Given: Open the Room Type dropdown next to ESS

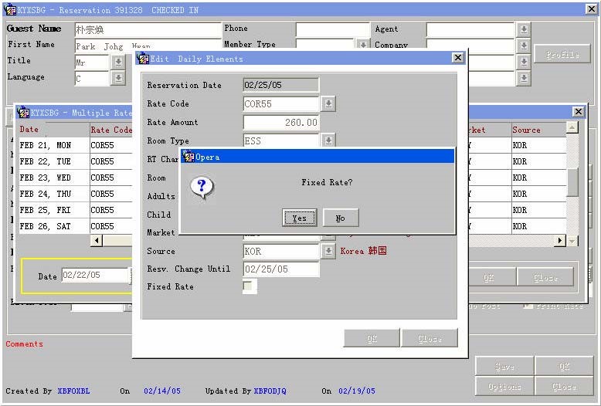Looking at the screenshot, I should [x=328, y=140].
